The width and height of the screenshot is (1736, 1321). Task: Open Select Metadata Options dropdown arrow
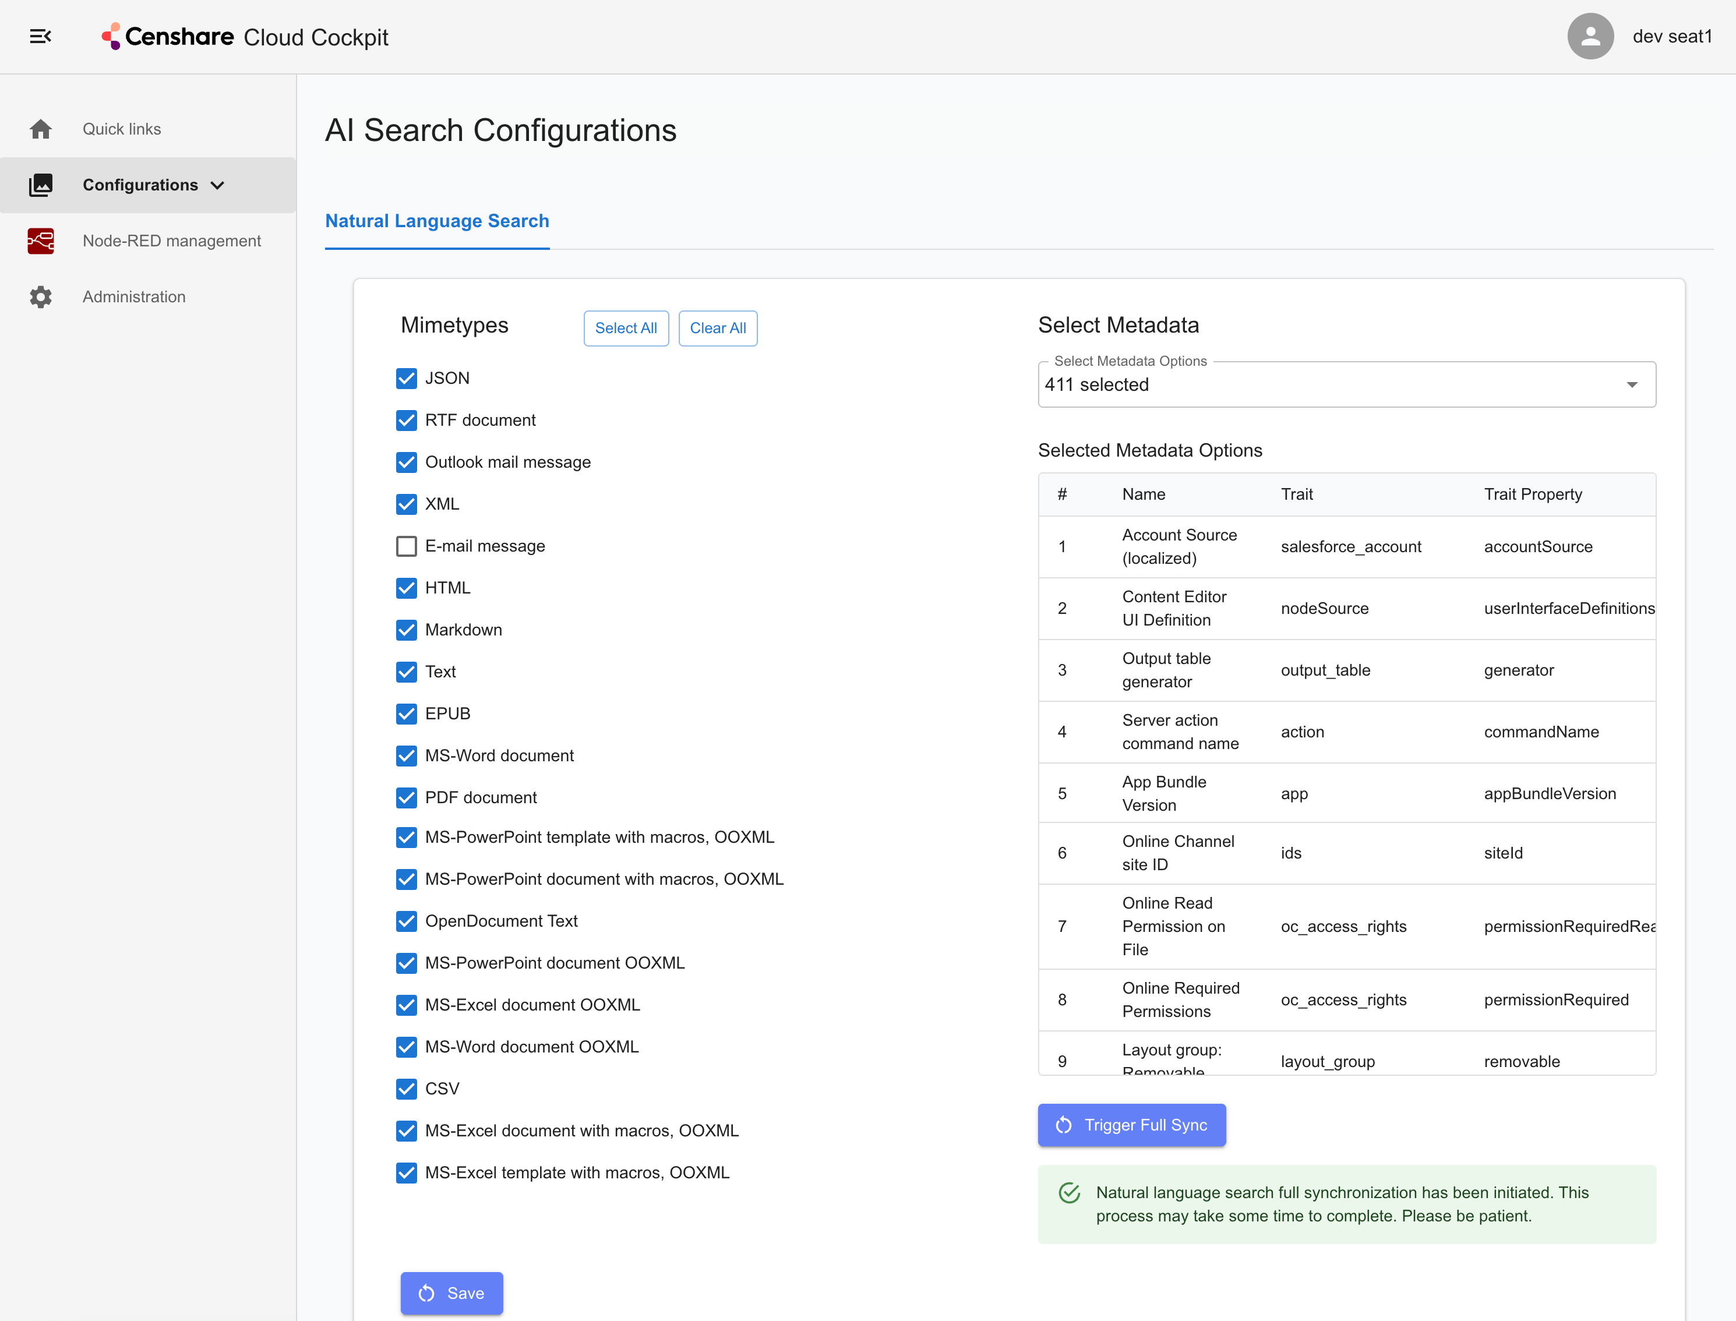(x=1631, y=384)
